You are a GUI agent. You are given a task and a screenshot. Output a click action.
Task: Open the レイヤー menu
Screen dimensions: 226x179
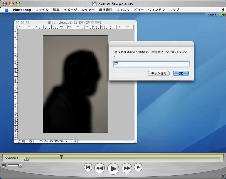[x=88, y=10]
